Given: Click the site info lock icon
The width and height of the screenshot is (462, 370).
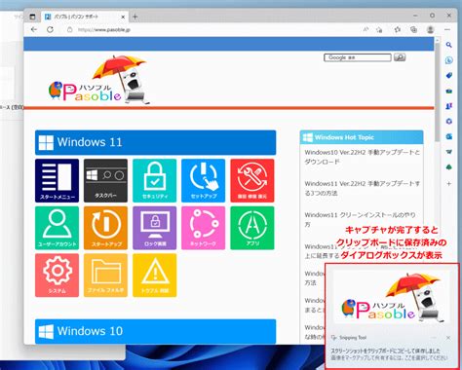Looking at the screenshot, I should point(69,30).
